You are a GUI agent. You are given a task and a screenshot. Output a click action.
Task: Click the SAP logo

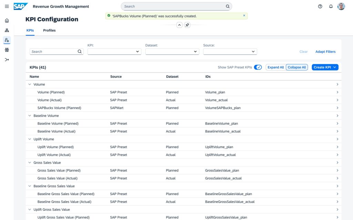(x=21, y=6)
